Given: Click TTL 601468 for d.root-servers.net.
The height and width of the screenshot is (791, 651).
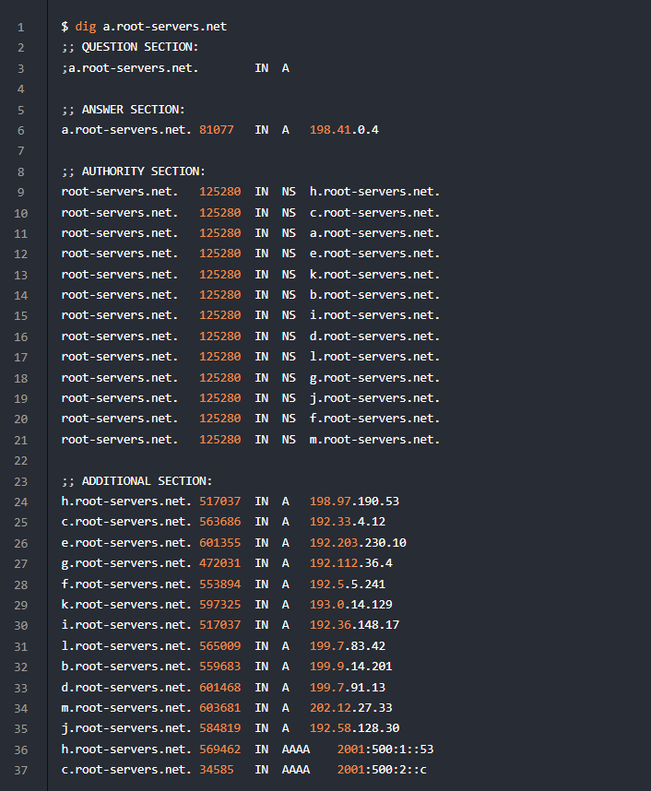Looking at the screenshot, I should tap(220, 687).
